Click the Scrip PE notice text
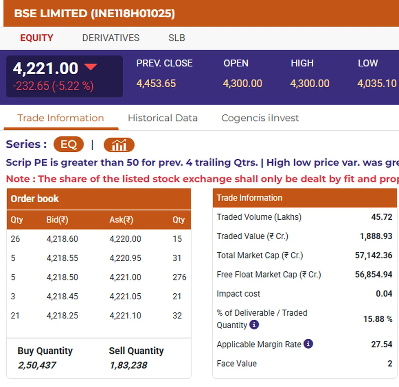Image resolution: width=399 pixels, height=387 pixels. 202,162
